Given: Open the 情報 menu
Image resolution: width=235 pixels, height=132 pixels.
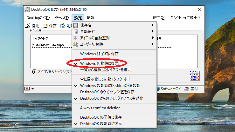Looking at the screenshot, I should [91, 18].
